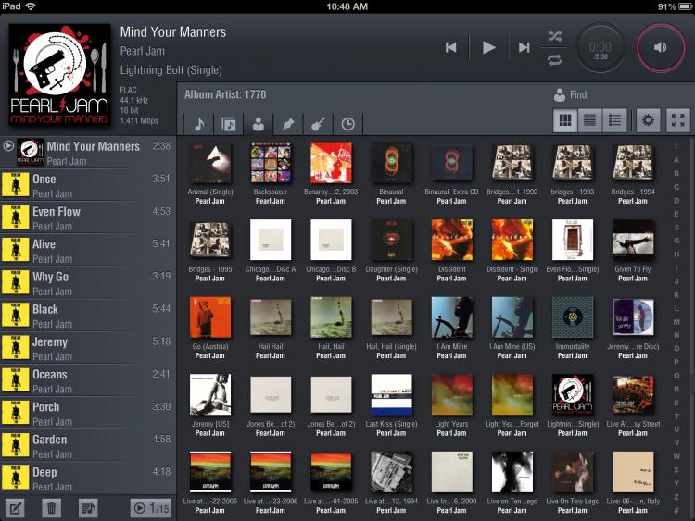Image resolution: width=695 pixels, height=521 pixels.
Task: Toggle repeat mode
Action: (554, 59)
